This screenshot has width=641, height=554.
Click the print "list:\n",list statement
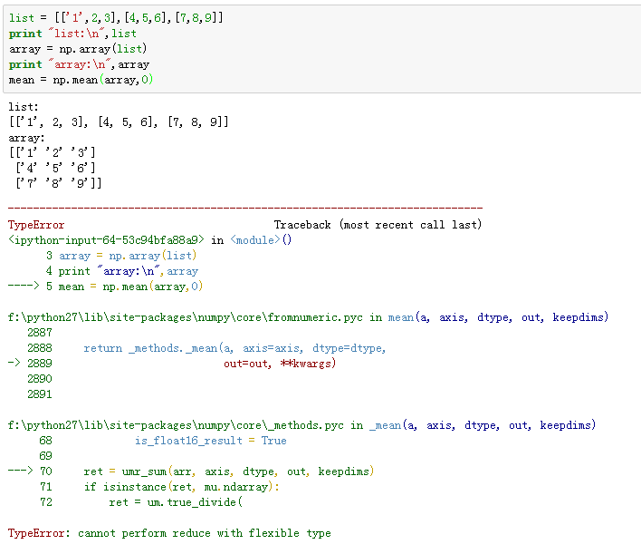72,34
